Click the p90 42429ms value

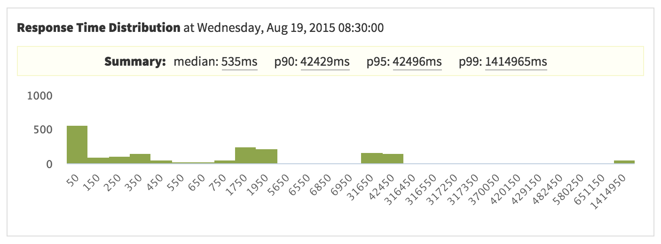click(325, 62)
